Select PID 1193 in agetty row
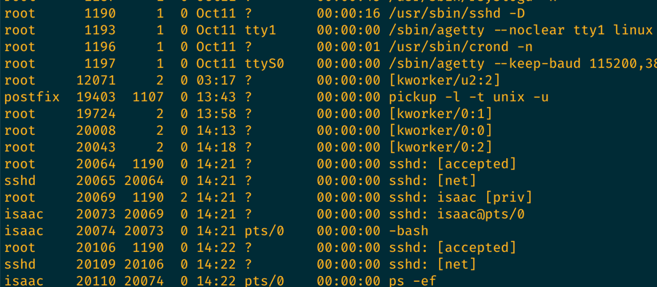657x287 pixels. [100, 30]
